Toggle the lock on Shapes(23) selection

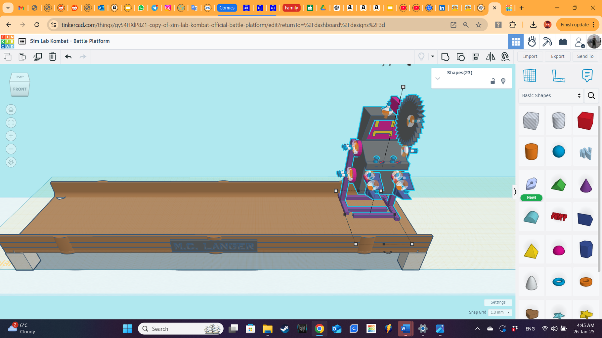tap(493, 81)
